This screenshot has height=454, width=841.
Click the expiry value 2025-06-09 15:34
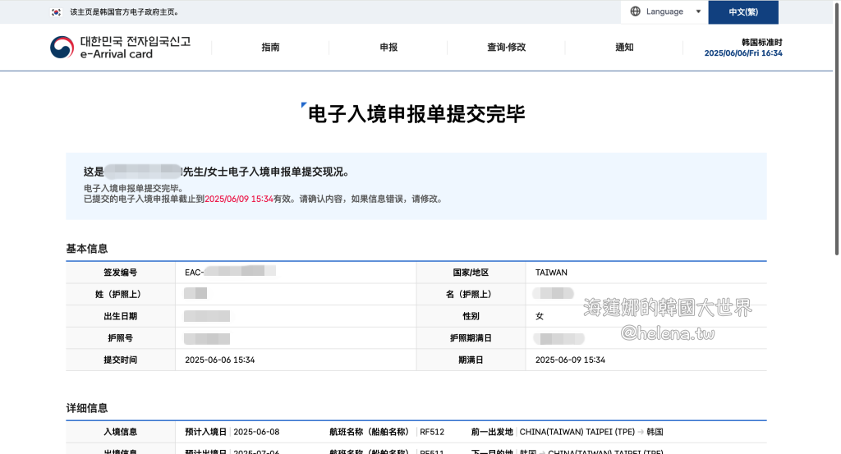point(570,360)
